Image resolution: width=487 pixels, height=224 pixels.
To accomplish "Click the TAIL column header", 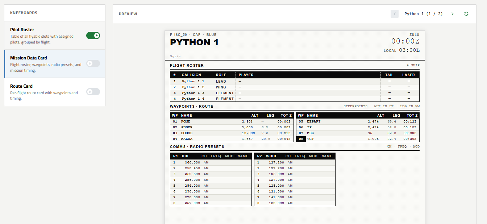I will click(389, 75).
